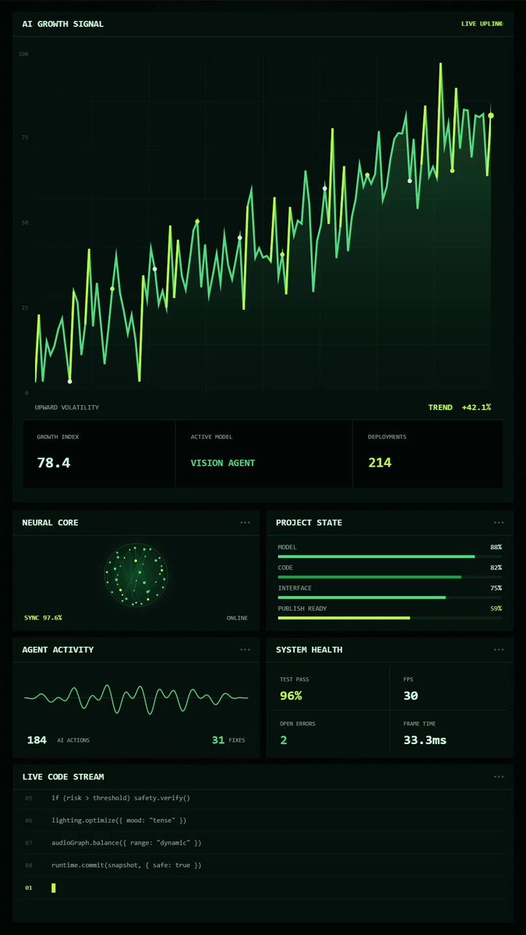Click the CODE progress bar at 82%

point(390,577)
